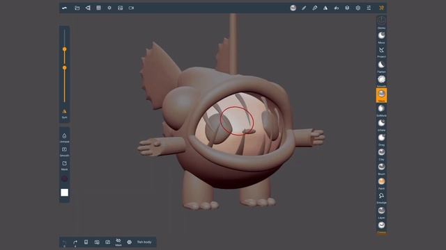Open the camera settings menu
Viewport: 446px width, 250px height.
131,8
